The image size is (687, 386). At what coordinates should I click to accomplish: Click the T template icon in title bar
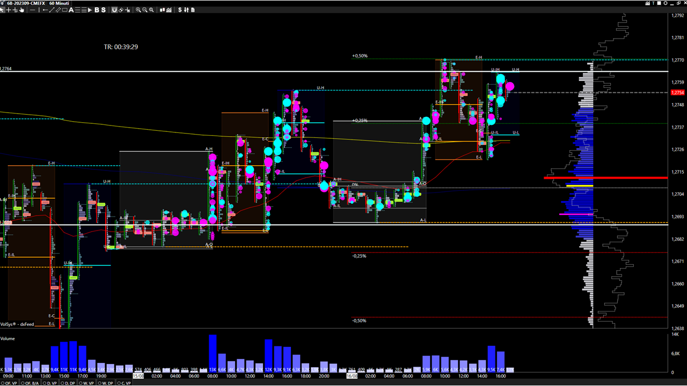[x=653, y=3]
